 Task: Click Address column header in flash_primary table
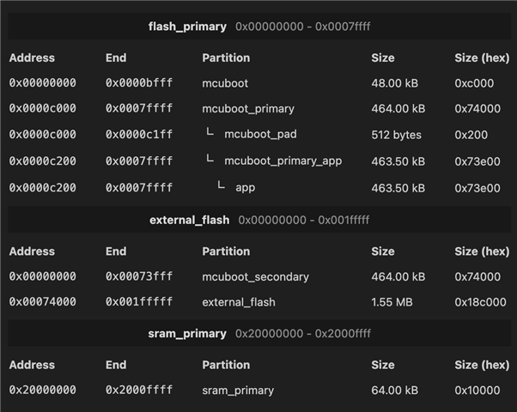pos(32,58)
